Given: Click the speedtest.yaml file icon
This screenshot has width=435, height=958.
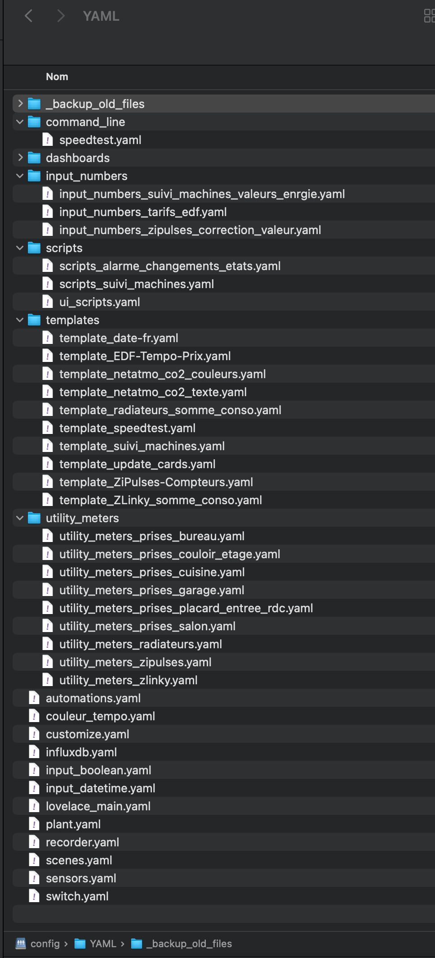Looking at the screenshot, I should [x=48, y=140].
